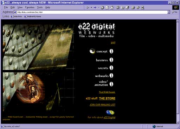Open the Edit menu
180x129 pixels.
point(13,7)
